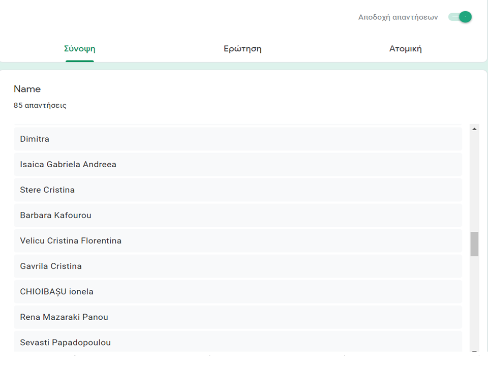This screenshot has width=488, height=366.
Task: Click scrollbar track above the thumb
Action: click(x=474, y=183)
